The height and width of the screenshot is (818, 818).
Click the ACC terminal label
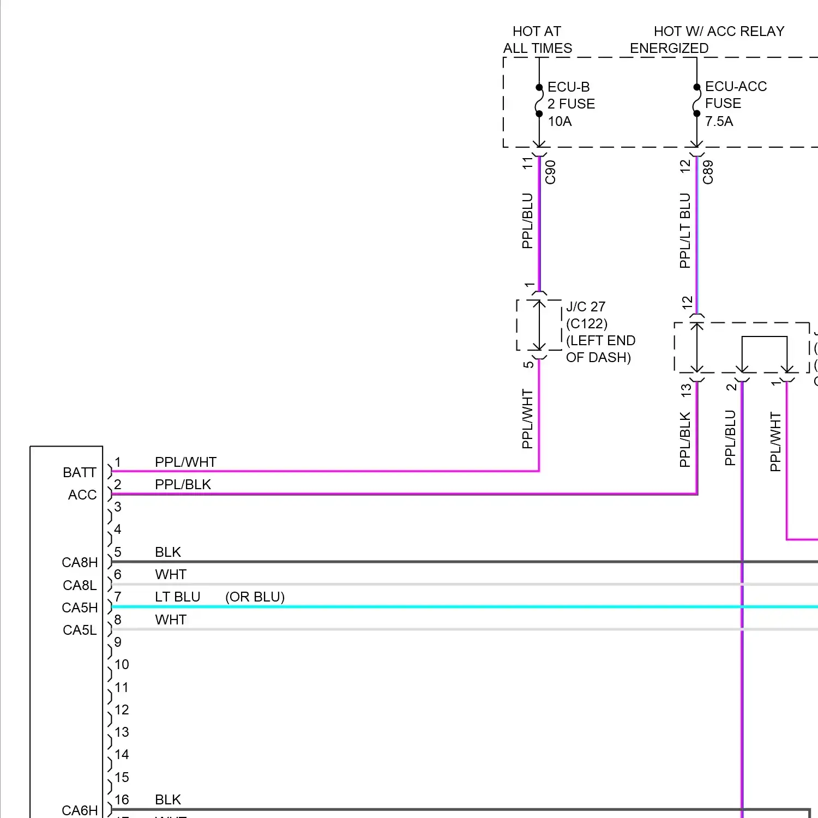click(82, 495)
